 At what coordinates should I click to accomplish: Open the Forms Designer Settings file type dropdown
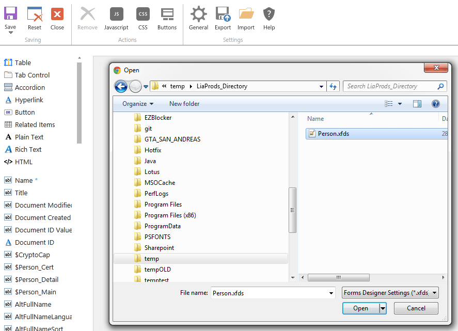pyautogui.click(x=390, y=293)
